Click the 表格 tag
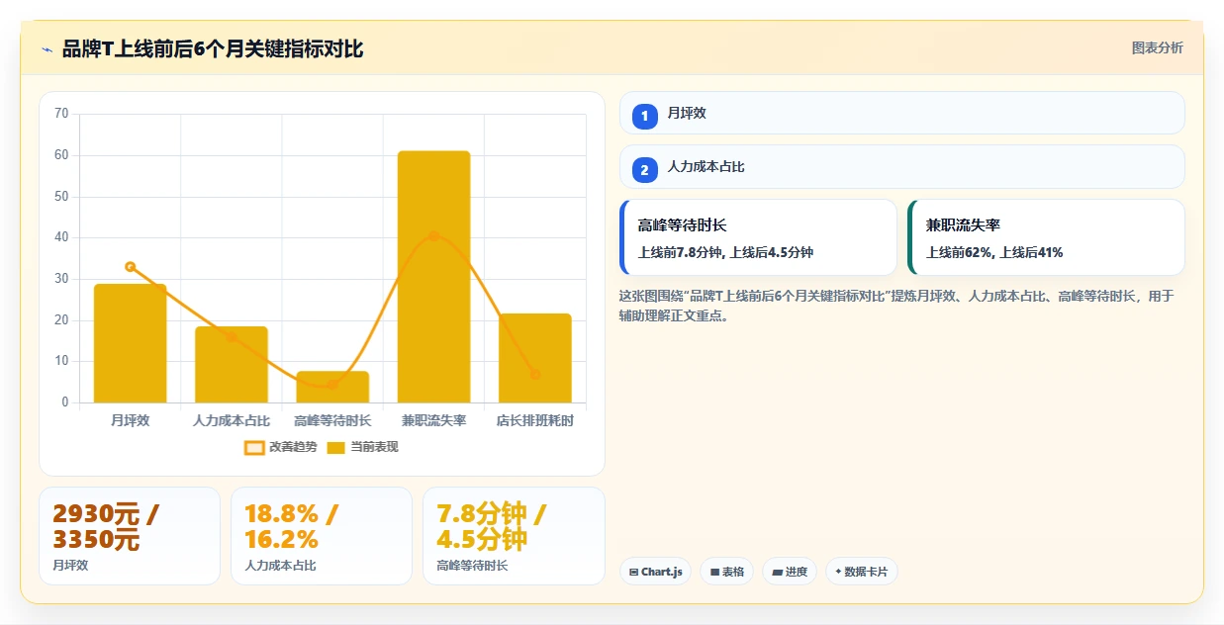The image size is (1224, 625). 727,572
